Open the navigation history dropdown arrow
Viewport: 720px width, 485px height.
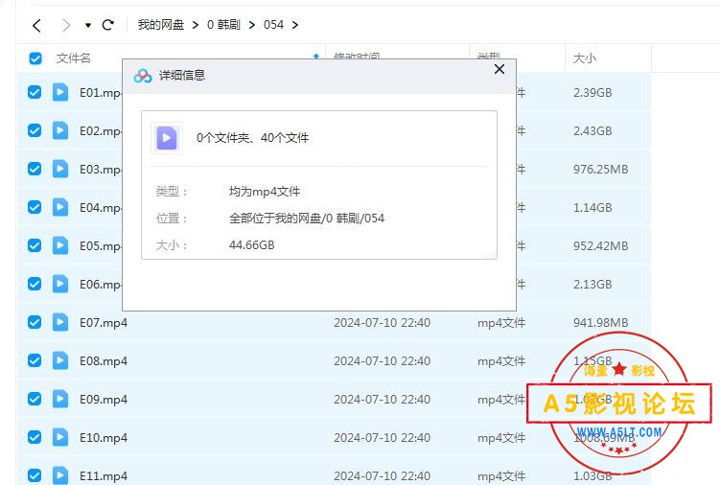[87, 25]
